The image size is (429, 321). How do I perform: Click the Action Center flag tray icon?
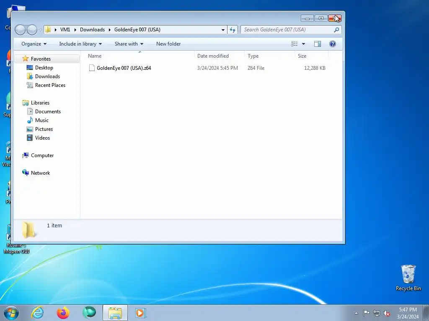point(366,313)
